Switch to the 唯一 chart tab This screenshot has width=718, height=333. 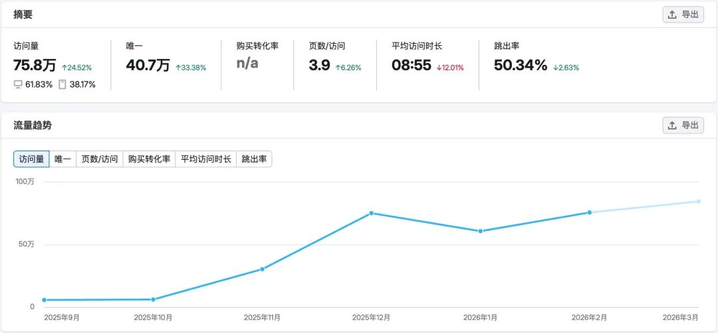pos(62,159)
